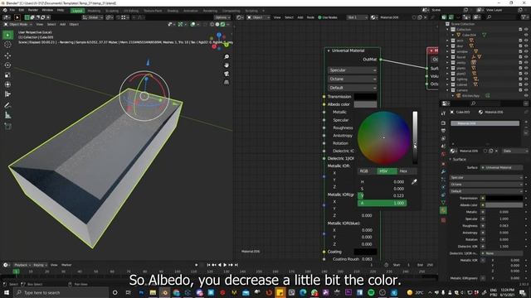Open the Edit menu
Image resolution: width=531 pixels, height=298 pixels.
[x=22, y=10]
